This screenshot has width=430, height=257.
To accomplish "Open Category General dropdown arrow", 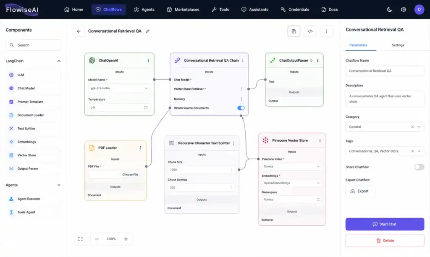I will pos(419,127).
